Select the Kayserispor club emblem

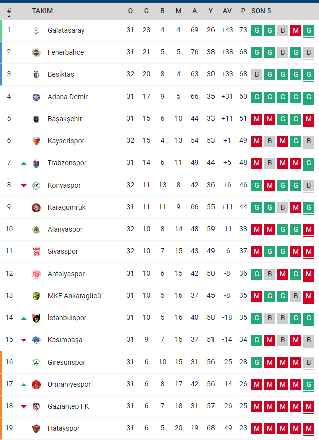point(36,141)
